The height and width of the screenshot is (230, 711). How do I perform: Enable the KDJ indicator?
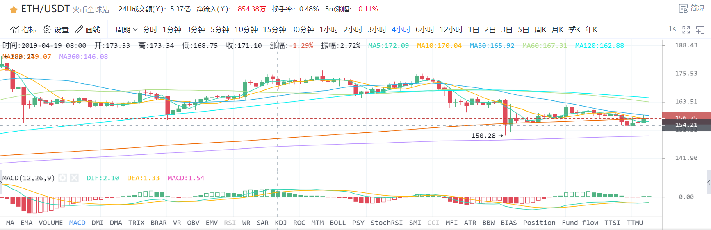point(281,223)
